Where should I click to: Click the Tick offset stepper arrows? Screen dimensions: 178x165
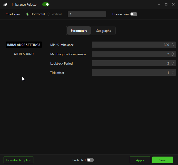173,73
